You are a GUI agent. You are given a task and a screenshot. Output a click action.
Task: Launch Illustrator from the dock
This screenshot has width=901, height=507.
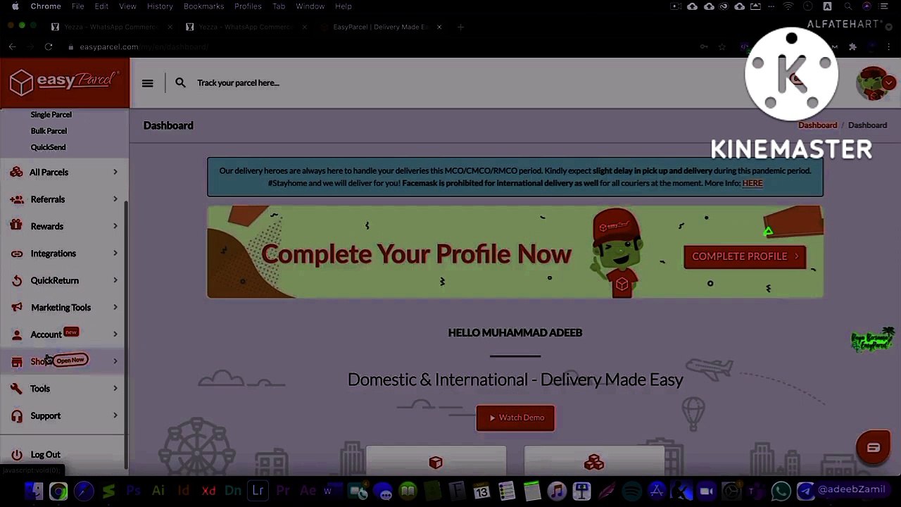point(158,491)
